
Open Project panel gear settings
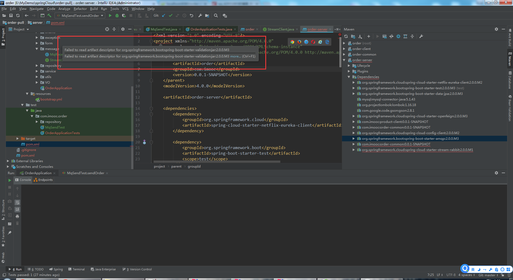(123, 29)
